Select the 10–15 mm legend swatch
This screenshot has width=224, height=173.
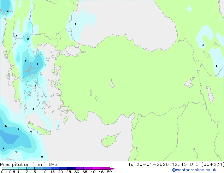(47, 168)
